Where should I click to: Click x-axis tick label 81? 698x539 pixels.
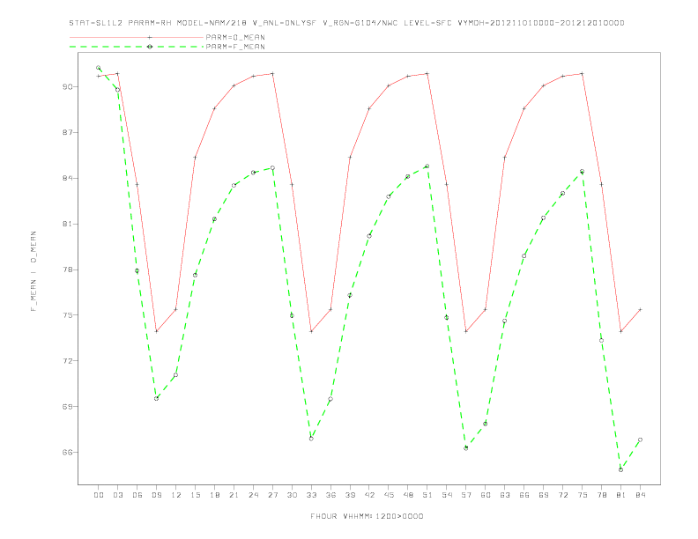pos(621,495)
